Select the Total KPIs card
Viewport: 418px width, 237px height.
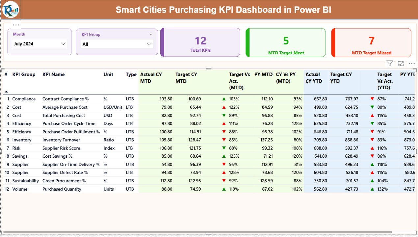coord(200,42)
